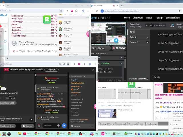Viewport: 183px width, 137px height.
Task: Click the Discount button in Stripchat
Action: (27, 126)
